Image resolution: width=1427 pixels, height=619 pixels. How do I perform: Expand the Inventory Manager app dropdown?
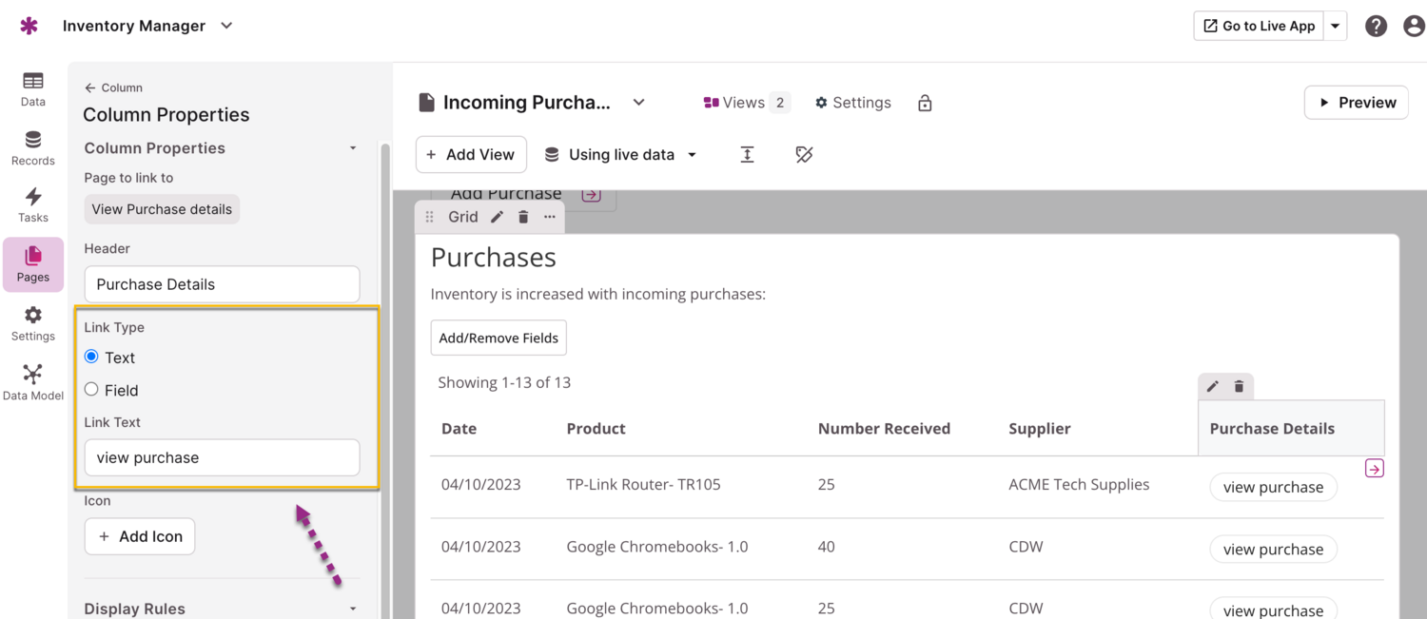tap(226, 26)
